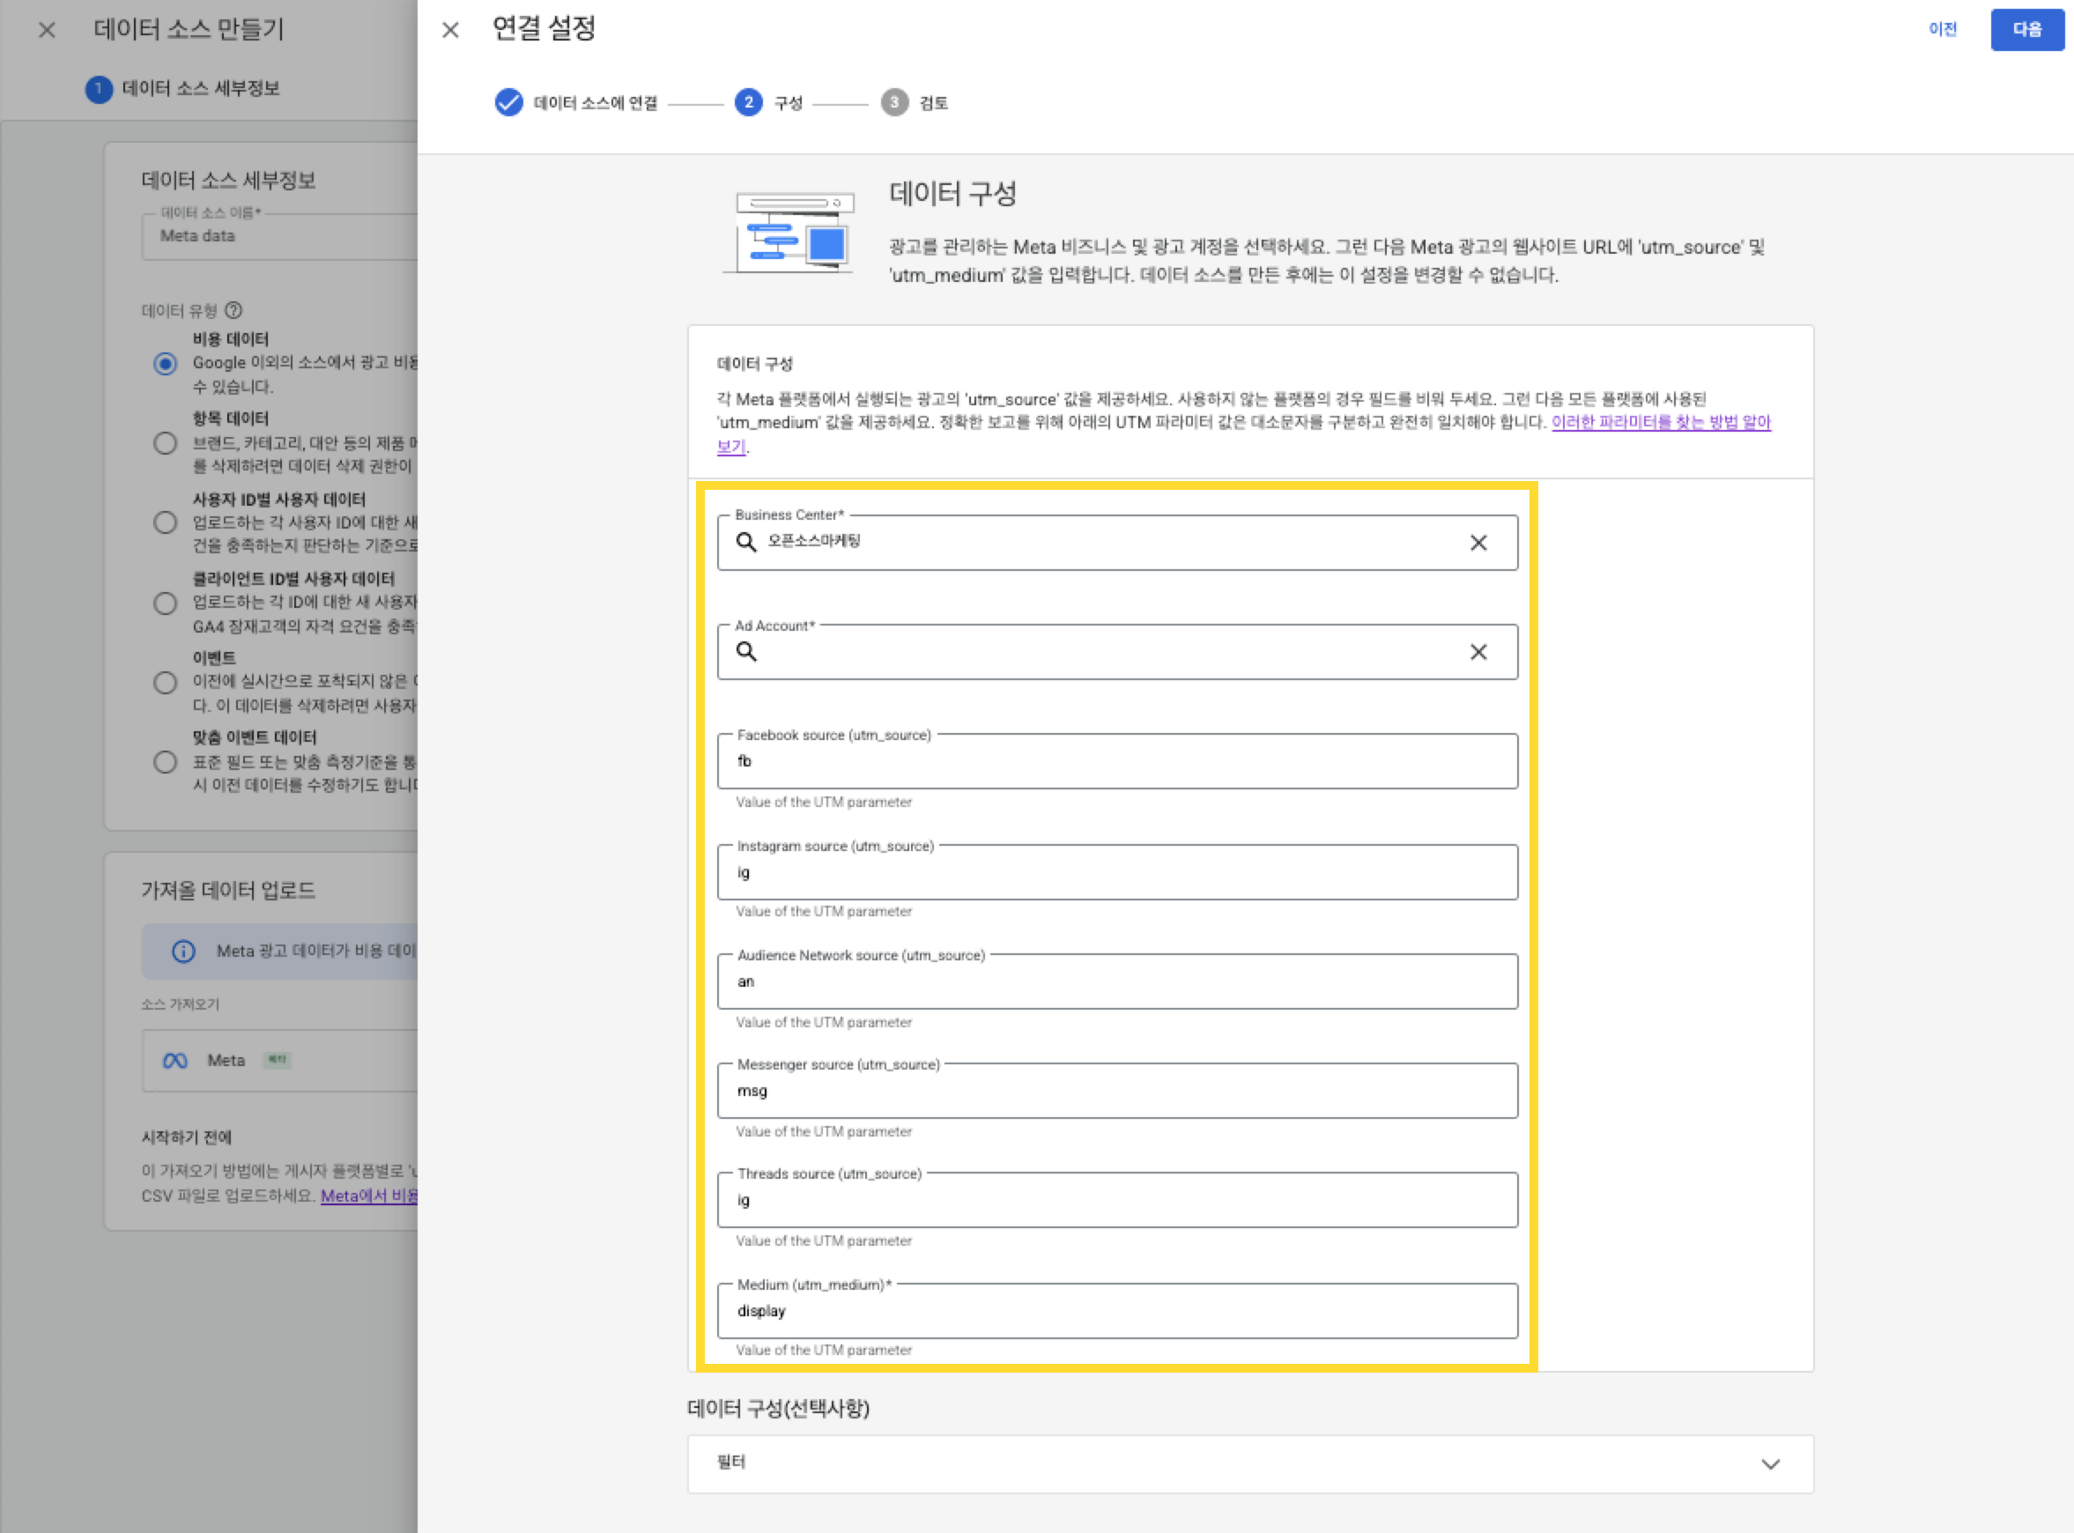Close the 연결 설정 panel with X

click(450, 30)
